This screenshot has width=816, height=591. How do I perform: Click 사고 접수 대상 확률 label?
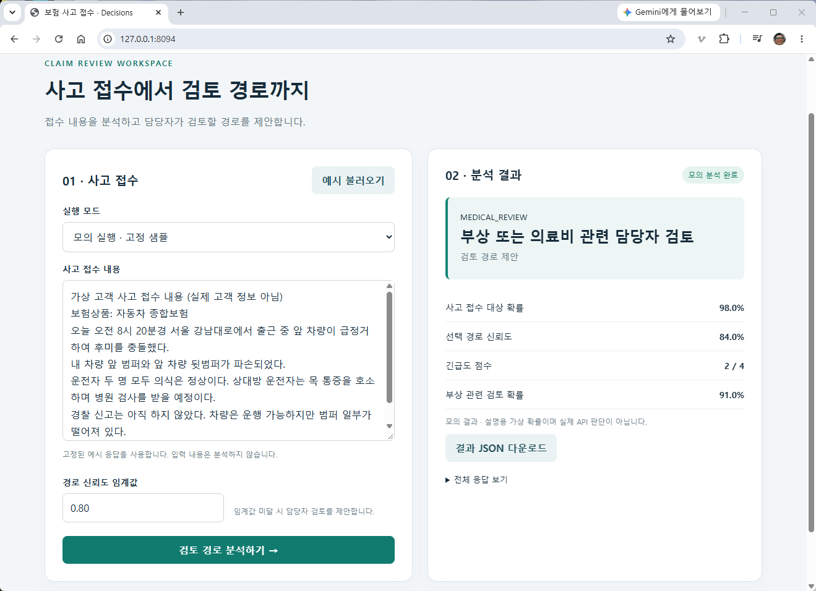[484, 308]
